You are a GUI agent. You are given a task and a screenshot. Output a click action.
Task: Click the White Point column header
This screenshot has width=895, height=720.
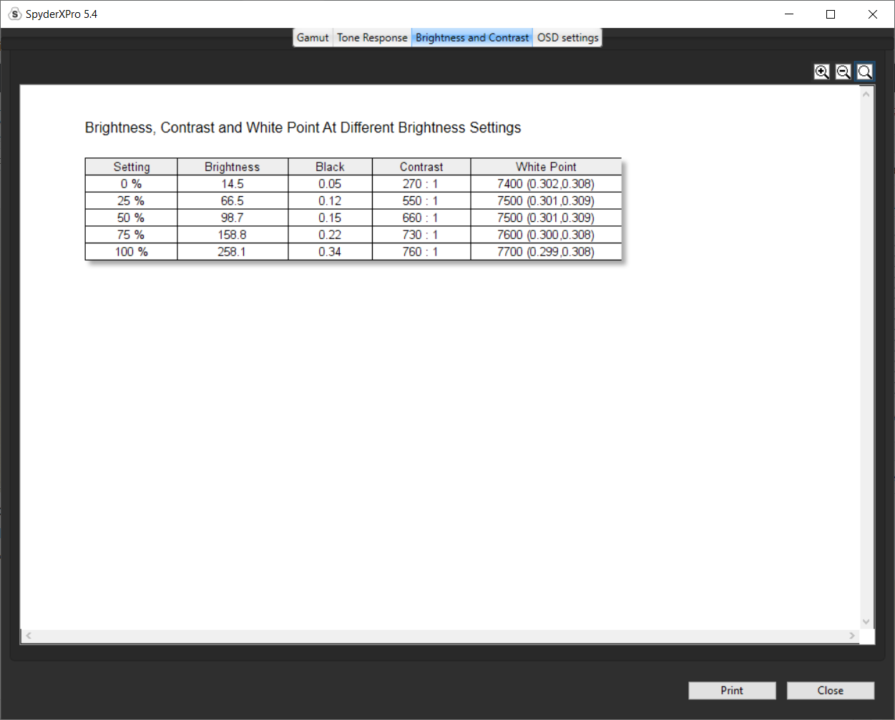(546, 167)
